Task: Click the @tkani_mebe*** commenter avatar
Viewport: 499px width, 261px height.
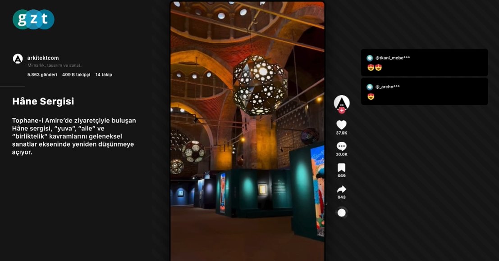Action: click(x=370, y=58)
